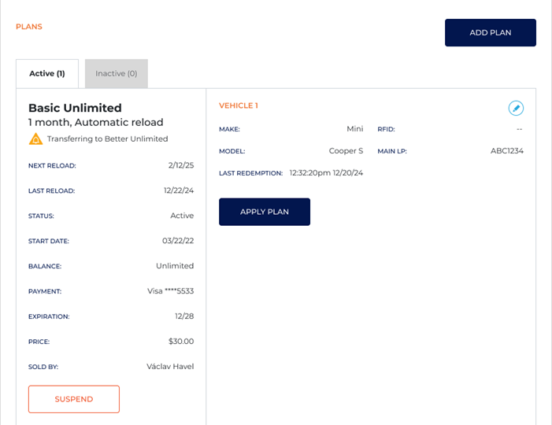Click the VEHICLE 1 heading
552x425 pixels.
238,105
